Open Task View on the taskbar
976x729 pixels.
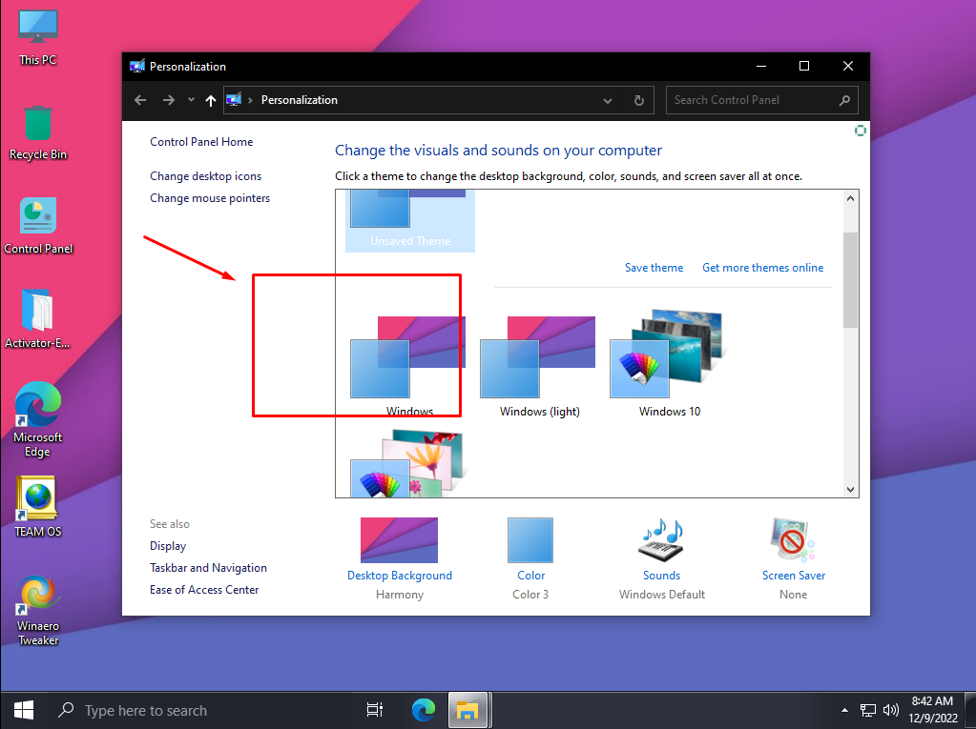[375, 710]
